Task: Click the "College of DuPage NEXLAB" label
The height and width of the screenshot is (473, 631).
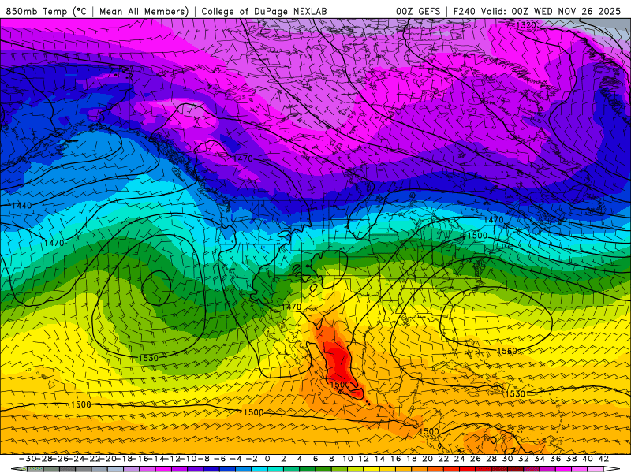Action: [264, 11]
